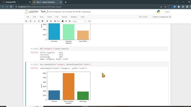Open the Kernel menu

(x=64, y=17)
